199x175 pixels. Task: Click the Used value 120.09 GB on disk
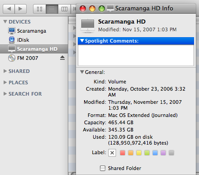[x=130, y=137]
